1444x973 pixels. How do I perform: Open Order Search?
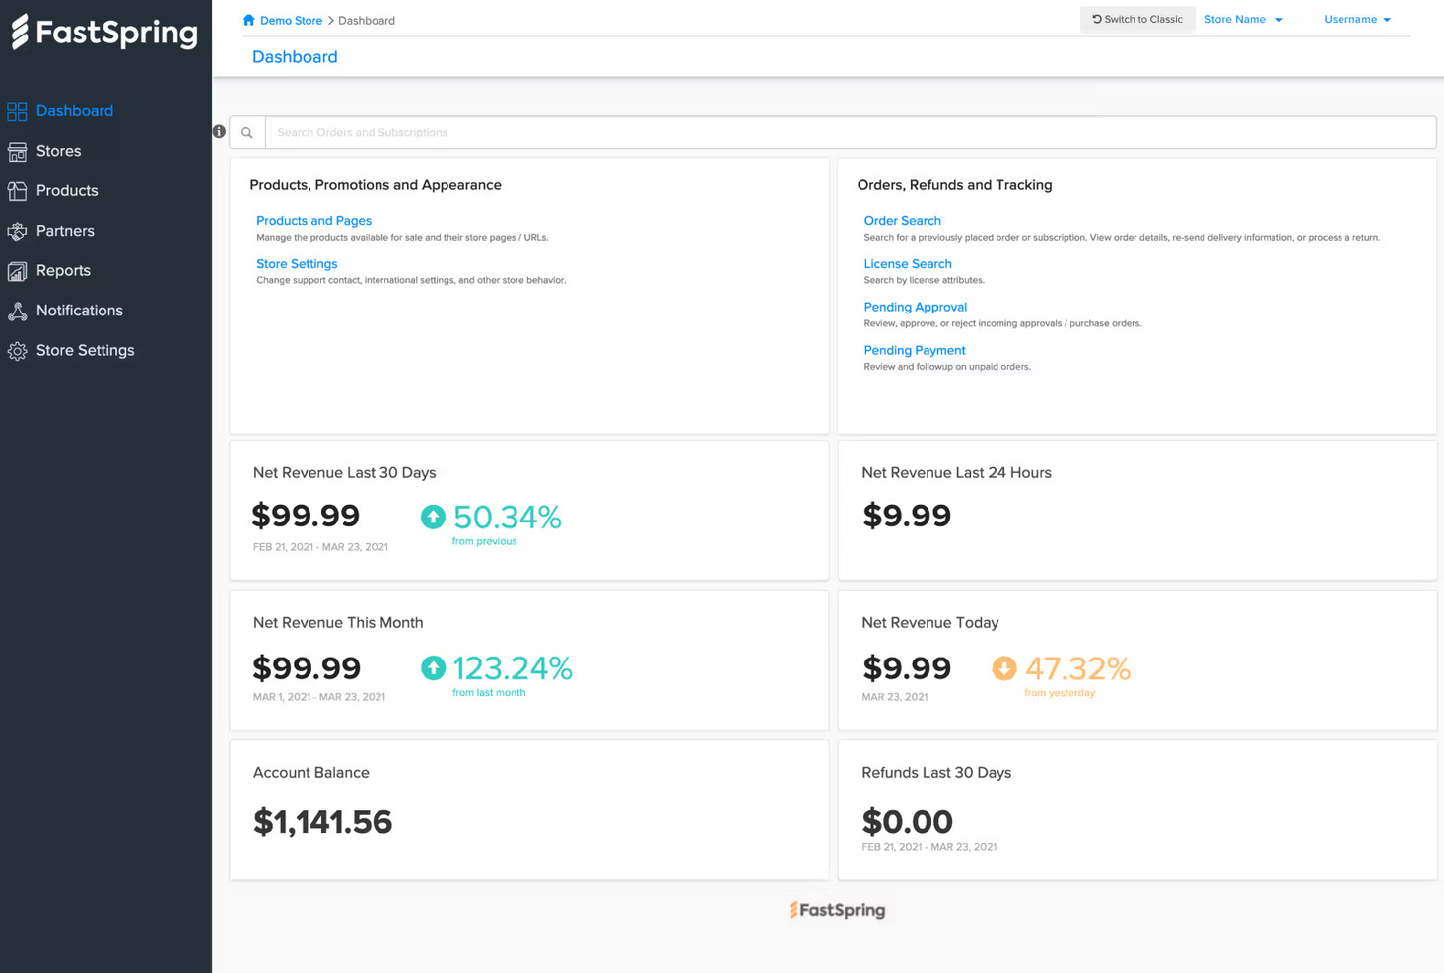pos(902,220)
